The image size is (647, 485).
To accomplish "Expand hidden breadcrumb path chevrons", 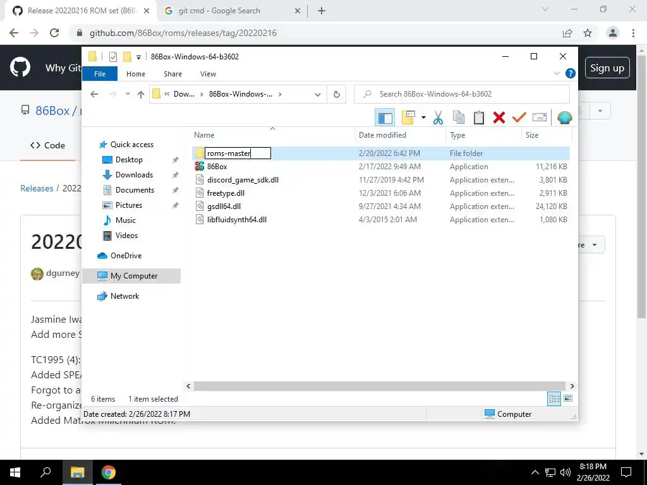I will tap(167, 94).
